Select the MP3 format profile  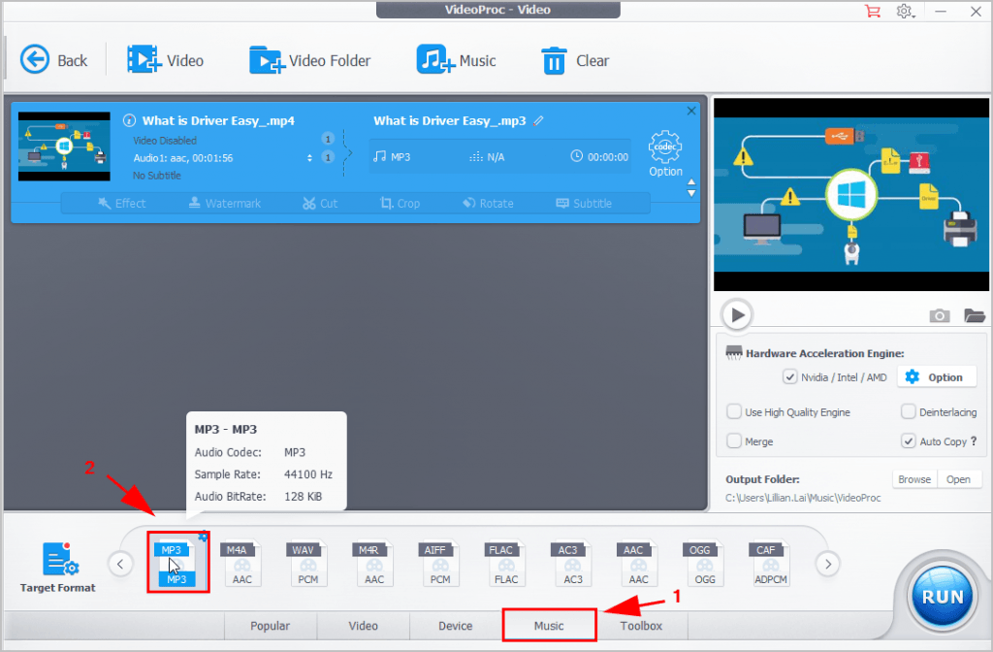[x=176, y=564]
